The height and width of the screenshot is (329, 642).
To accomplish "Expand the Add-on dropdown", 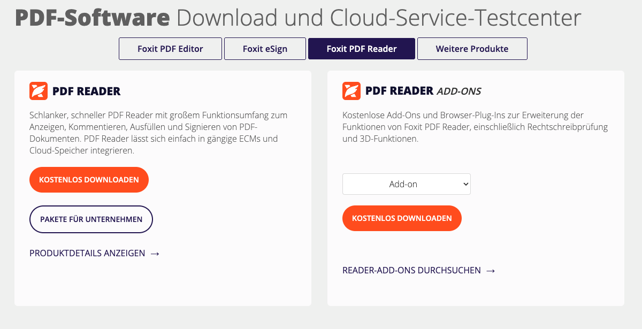I will tap(407, 184).
